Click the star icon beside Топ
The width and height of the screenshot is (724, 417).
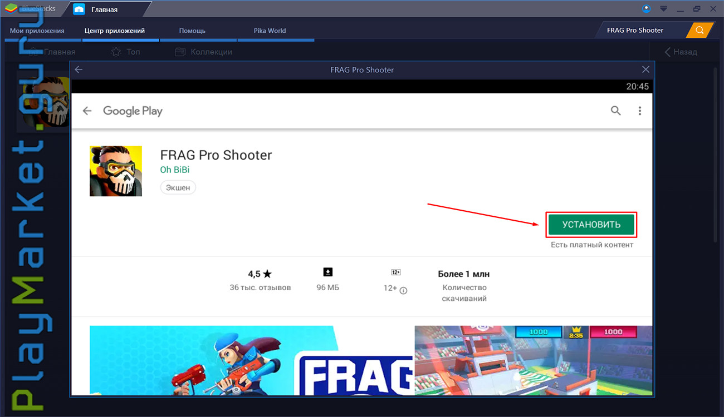[116, 52]
